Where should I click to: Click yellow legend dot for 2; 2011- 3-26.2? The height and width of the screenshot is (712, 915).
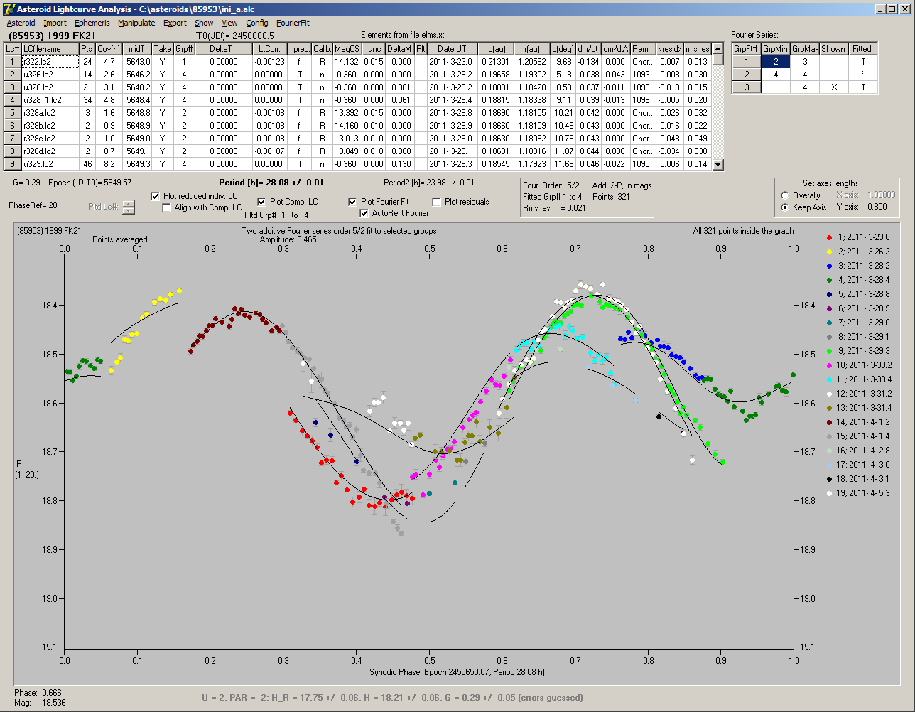point(830,252)
